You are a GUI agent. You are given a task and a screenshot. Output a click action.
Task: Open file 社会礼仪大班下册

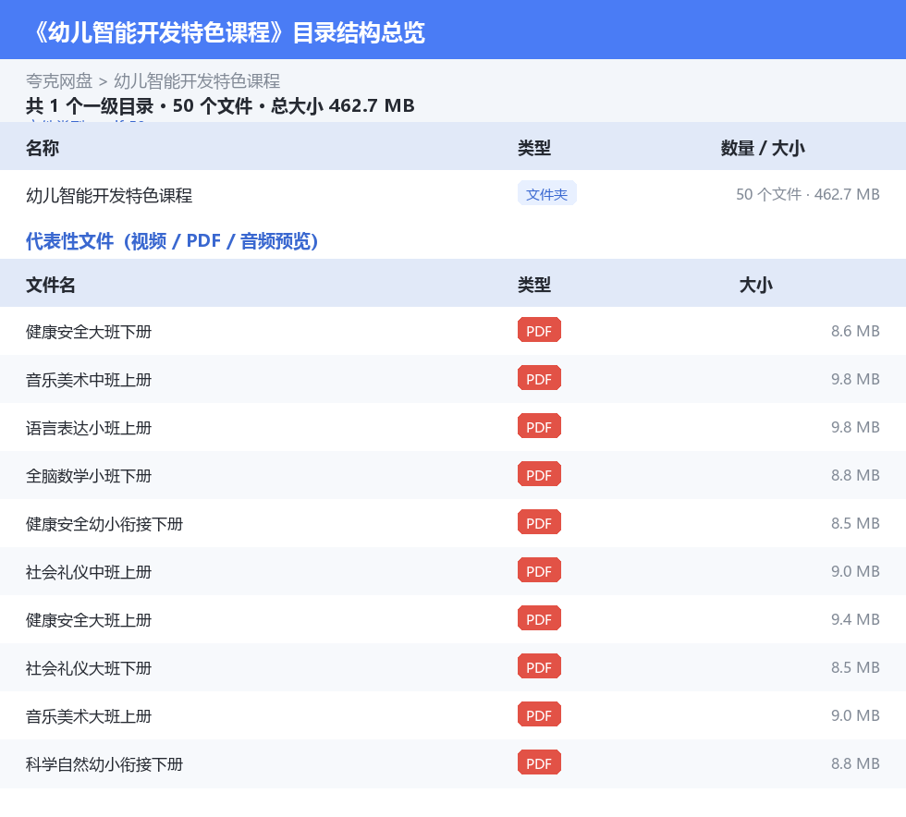pyautogui.click(x=89, y=667)
